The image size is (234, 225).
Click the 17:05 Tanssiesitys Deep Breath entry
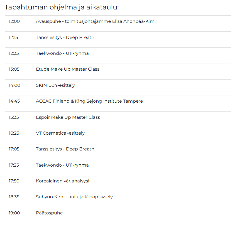pyautogui.click(x=65, y=149)
